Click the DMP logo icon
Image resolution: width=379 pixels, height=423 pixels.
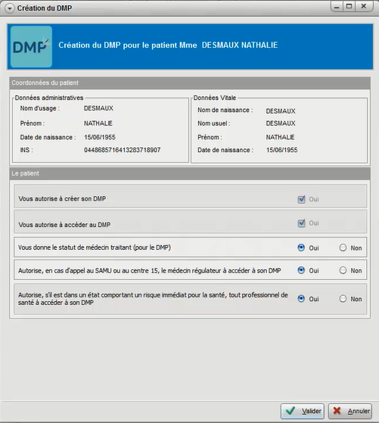[31, 46]
